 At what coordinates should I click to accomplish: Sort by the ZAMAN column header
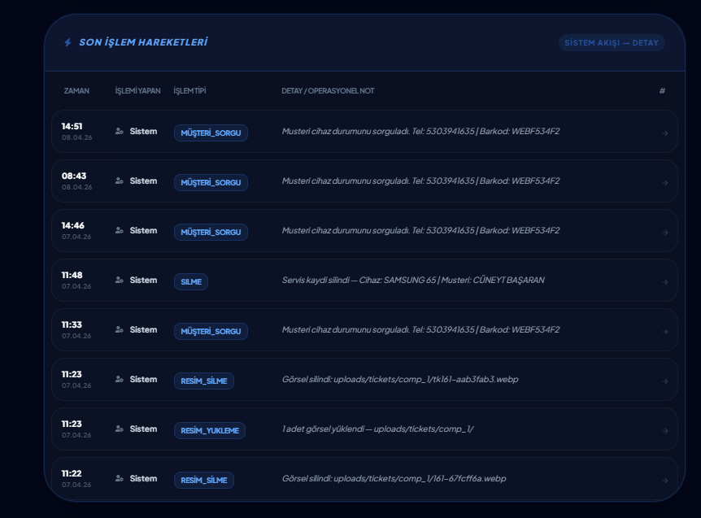coord(76,91)
